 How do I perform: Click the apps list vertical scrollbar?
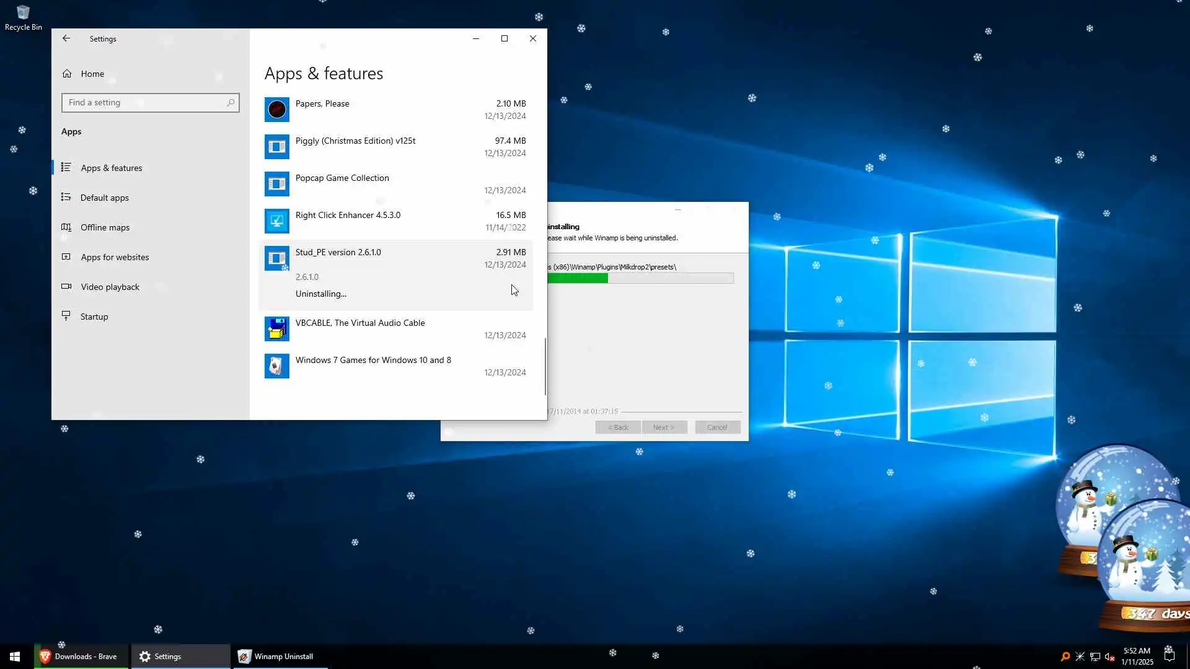545,366
